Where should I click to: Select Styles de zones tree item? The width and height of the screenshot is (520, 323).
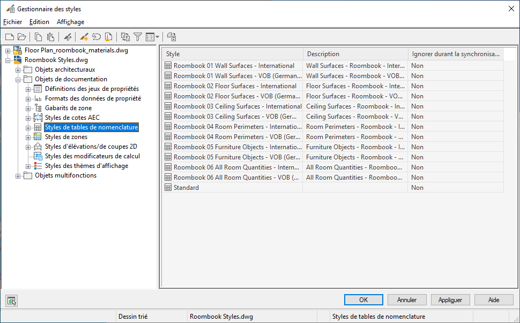(66, 137)
